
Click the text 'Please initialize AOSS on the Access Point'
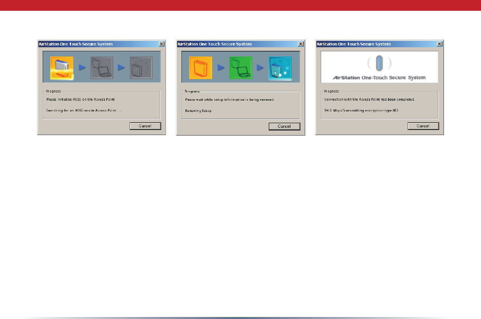click(x=80, y=99)
